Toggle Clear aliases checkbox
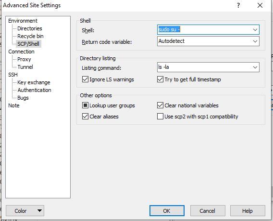273x221 pixels. click(85, 117)
